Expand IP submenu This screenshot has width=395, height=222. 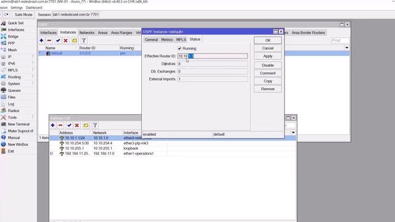pos(33,57)
